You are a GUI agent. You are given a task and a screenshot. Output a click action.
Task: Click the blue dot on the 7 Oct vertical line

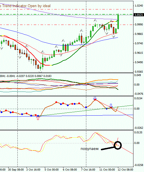tap(86, 107)
